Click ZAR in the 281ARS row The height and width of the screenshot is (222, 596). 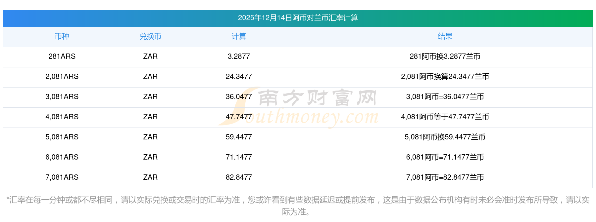(x=150, y=56)
